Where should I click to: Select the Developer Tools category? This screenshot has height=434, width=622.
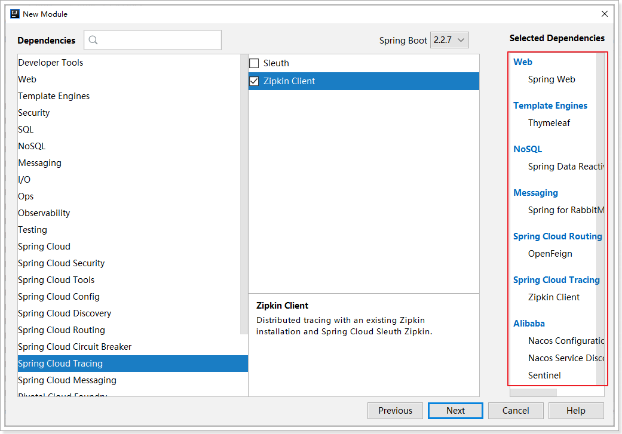[51, 63]
